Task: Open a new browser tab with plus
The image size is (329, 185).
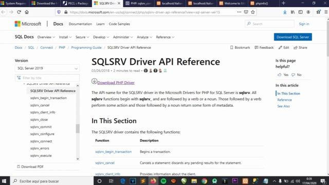Action: (x=283, y=3)
